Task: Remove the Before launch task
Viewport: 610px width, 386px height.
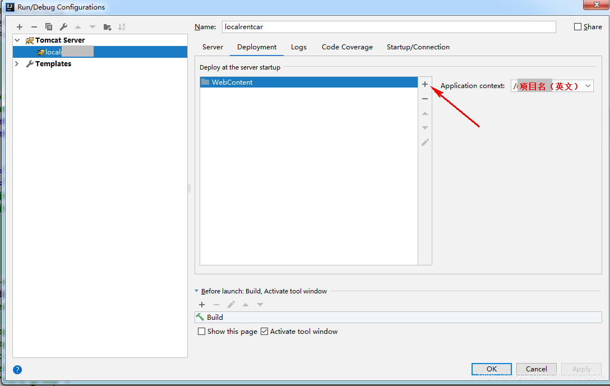Action: (x=216, y=305)
